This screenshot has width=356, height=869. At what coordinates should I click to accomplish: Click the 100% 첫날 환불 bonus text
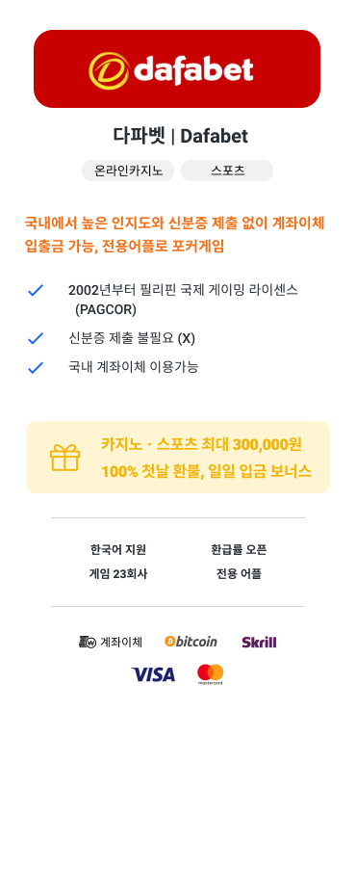(x=206, y=472)
